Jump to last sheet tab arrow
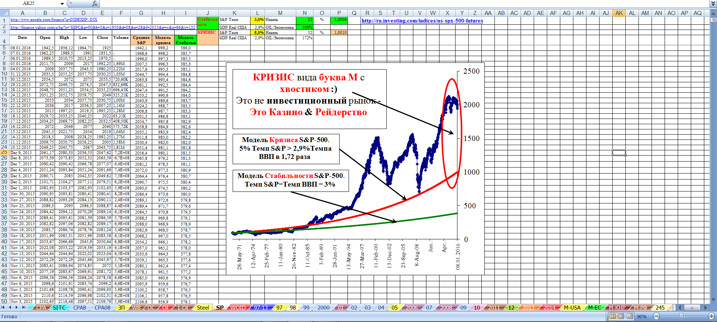The height and width of the screenshot is (322, 717). [24, 307]
